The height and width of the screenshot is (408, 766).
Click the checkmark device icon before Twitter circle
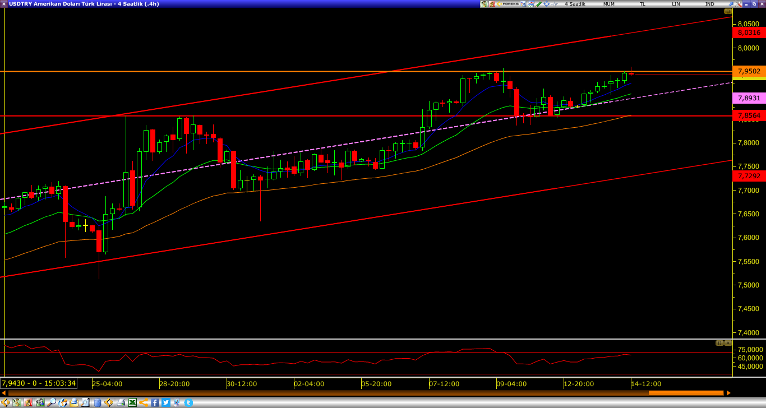tap(177, 402)
